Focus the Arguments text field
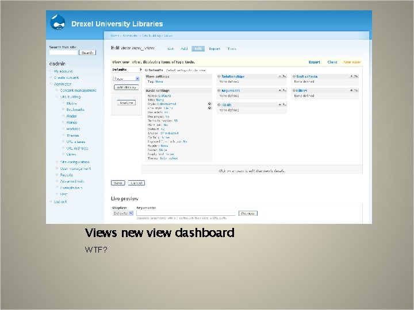Screen dimensions: 414x310 point(186,213)
